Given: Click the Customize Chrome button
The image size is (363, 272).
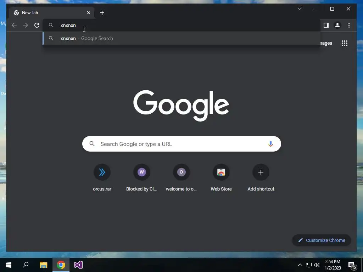Looking at the screenshot, I should (x=322, y=240).
